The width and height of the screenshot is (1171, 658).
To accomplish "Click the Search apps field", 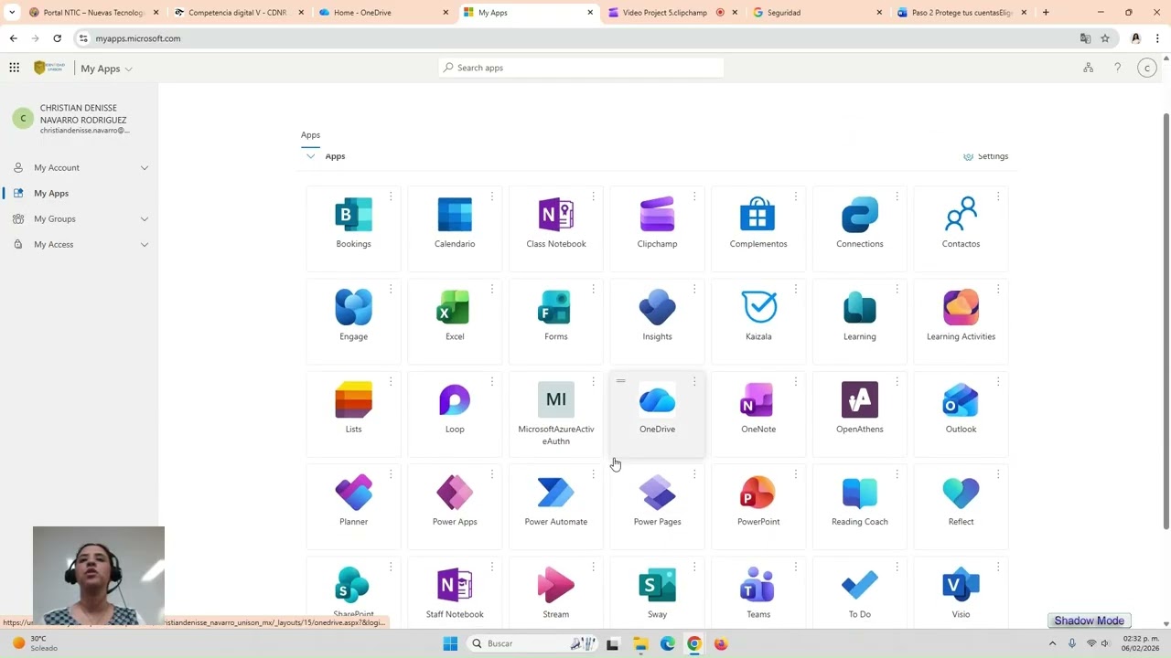I will (581, 68).
